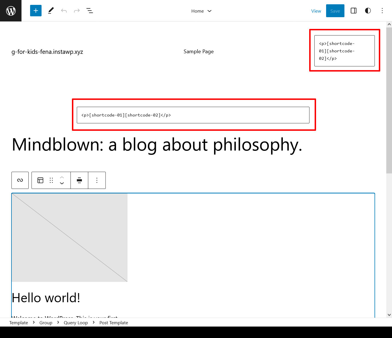392x338 pixels.
Task: Open the block options kebab menu
Action: [97, 180]
